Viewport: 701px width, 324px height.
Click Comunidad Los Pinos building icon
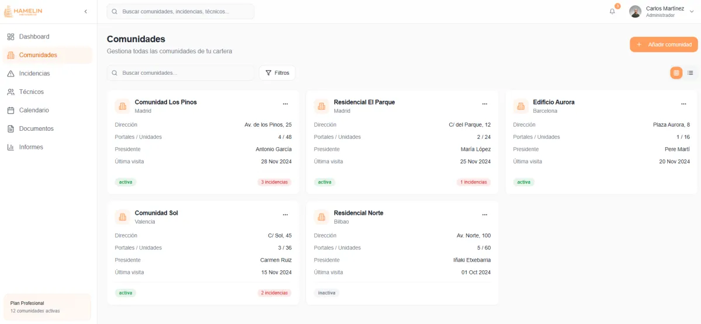click(122, 106)
